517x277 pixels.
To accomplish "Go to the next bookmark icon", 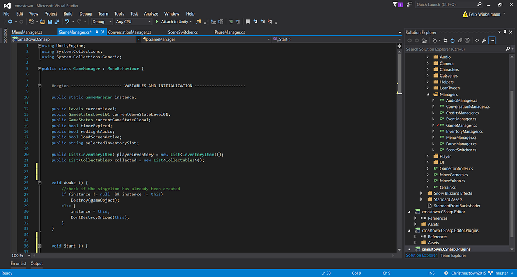I will click(x=263, y=21).
